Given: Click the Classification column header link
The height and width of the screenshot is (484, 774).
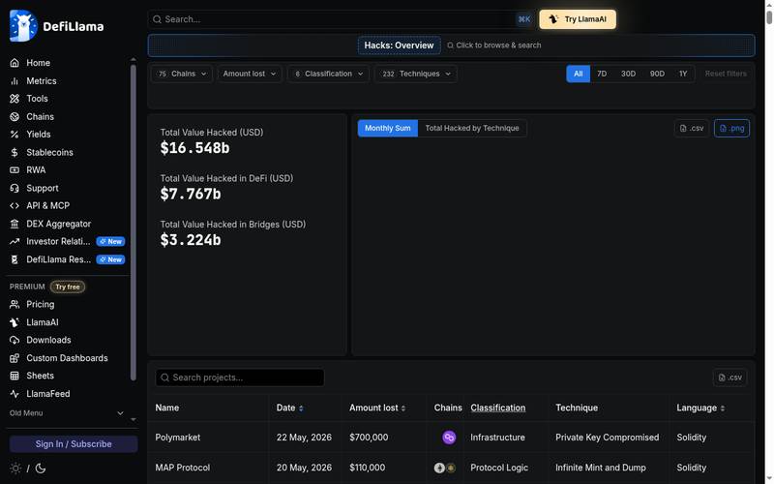Looking at the screenshot, I should click(497, 408).
